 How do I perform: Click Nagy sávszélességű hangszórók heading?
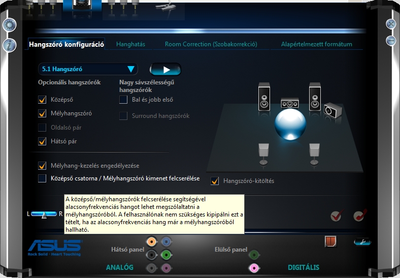pyautogui.click(x=147, y=86)
